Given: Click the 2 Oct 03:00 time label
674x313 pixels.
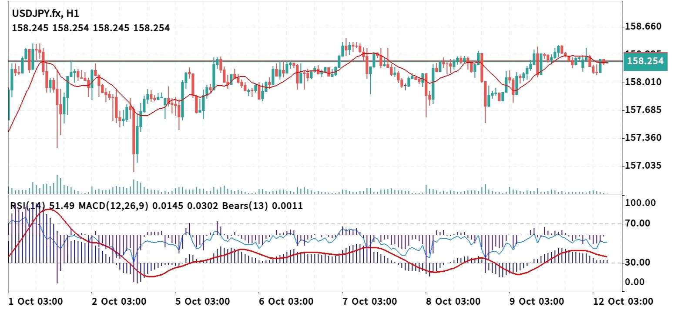Looking at the screenshot, I should click(x=119, y=302).
